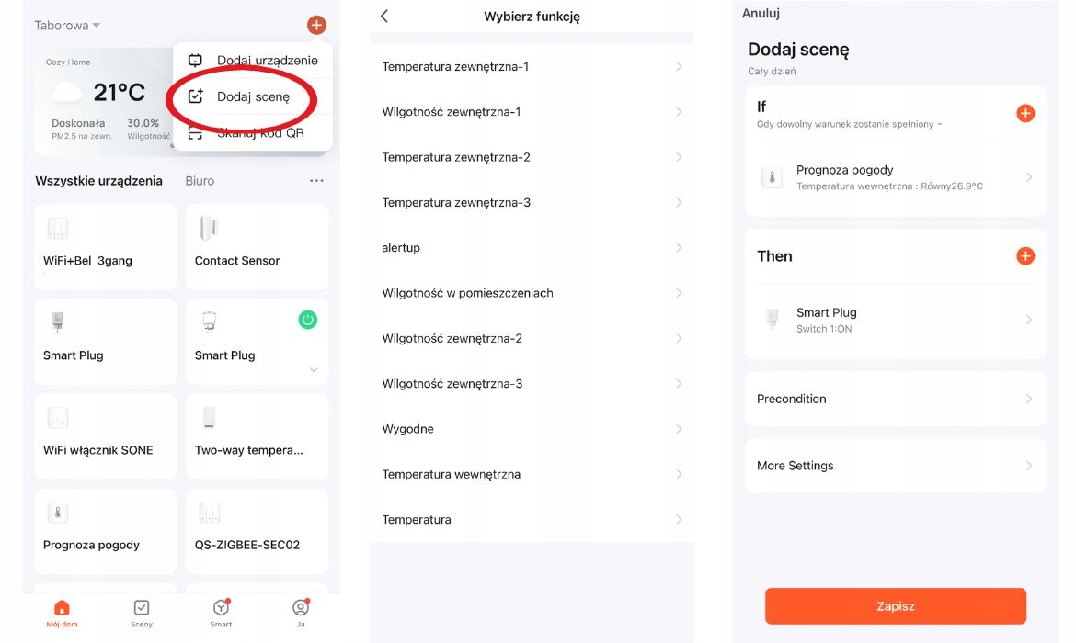Click Anuluj to cancel the scene
The height and width of the screenshot is (643, 1076).
point(761,14)
